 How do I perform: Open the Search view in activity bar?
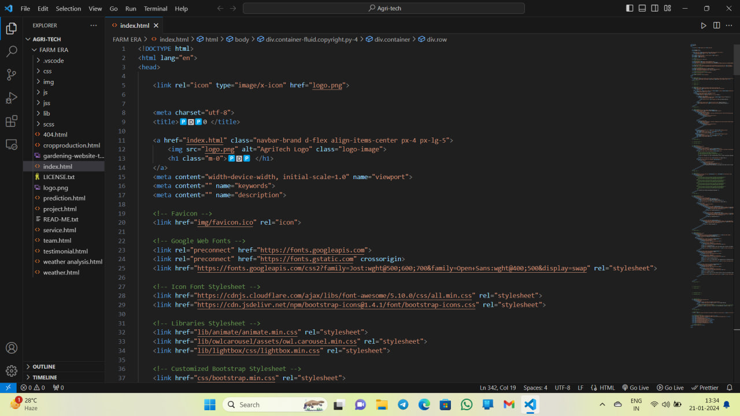tap(11, 51)
